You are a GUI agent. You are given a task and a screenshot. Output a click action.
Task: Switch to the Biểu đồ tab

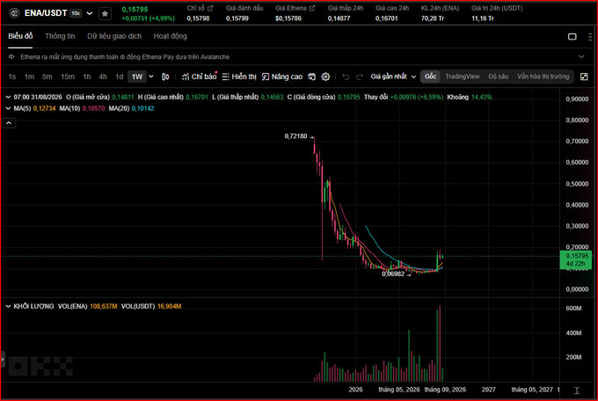pyautogui.click(x=20, y=36)
